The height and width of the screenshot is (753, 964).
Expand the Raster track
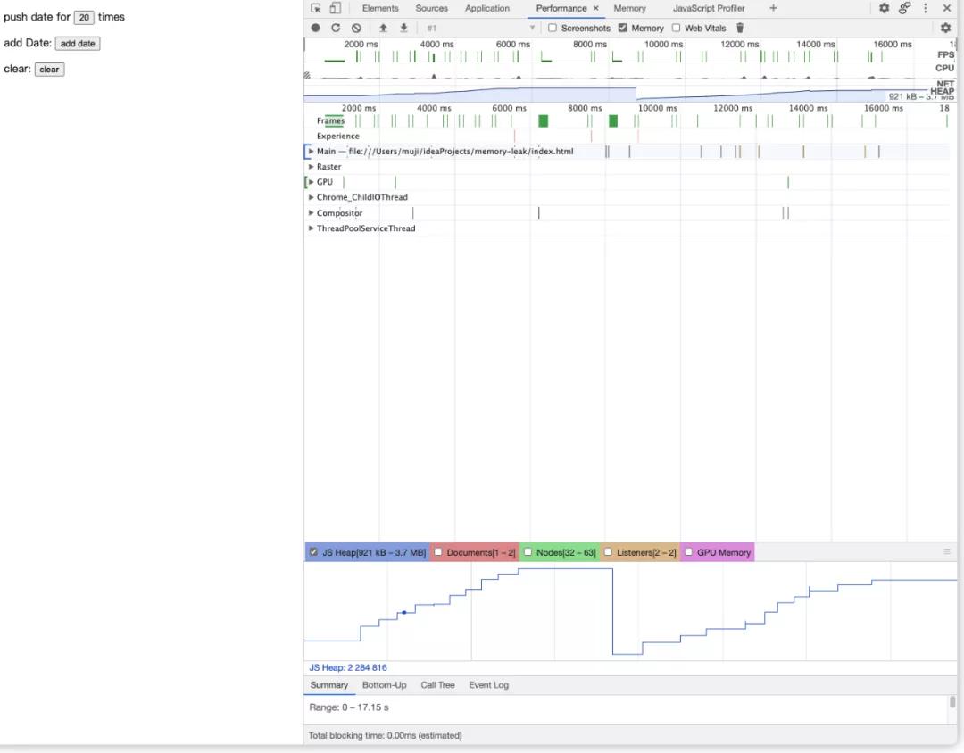click(312, 167)
